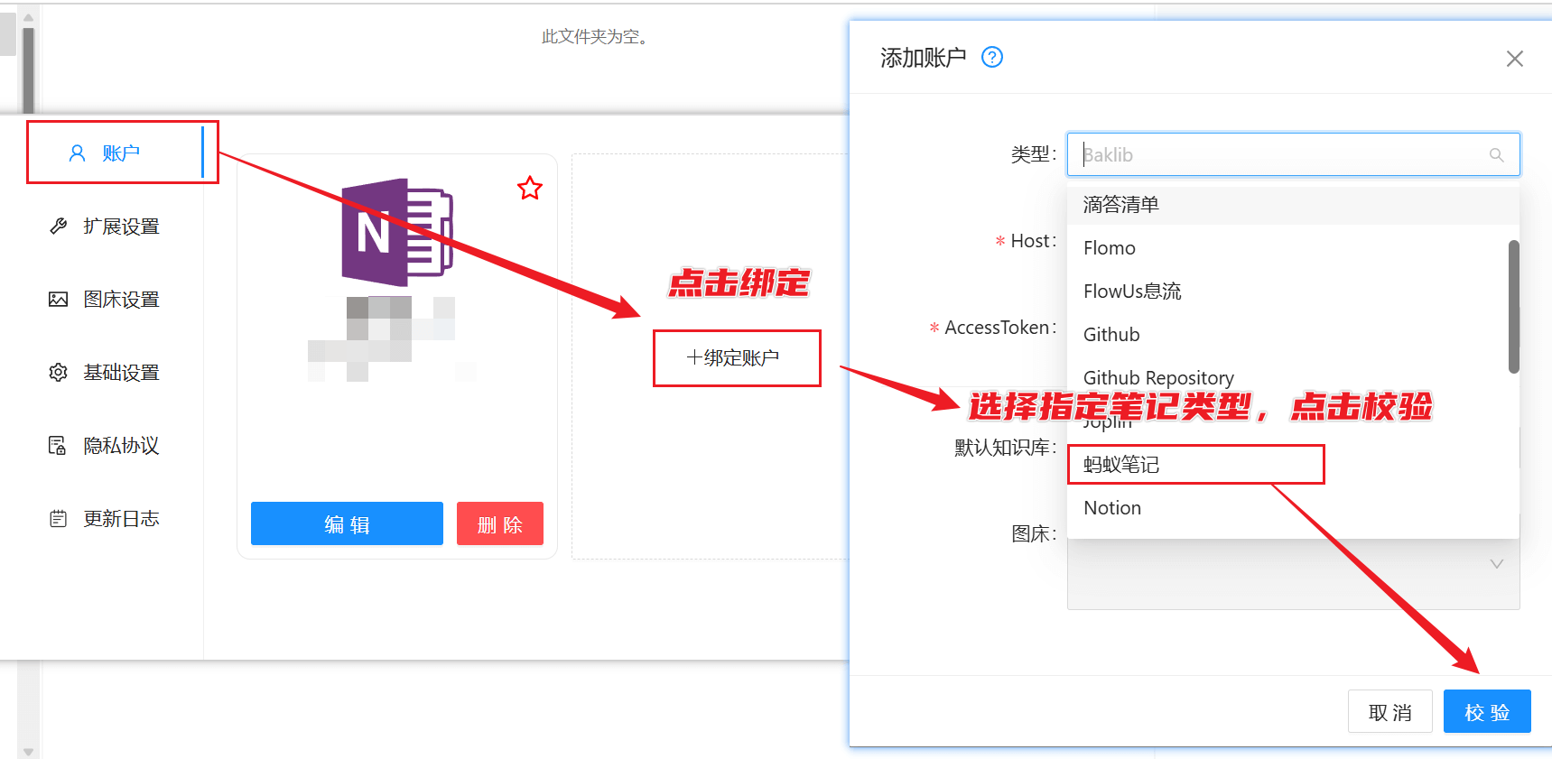Click the red star icon on OneNote card
The height and width of the screenshot is (759, 1552).
(530, 188)
